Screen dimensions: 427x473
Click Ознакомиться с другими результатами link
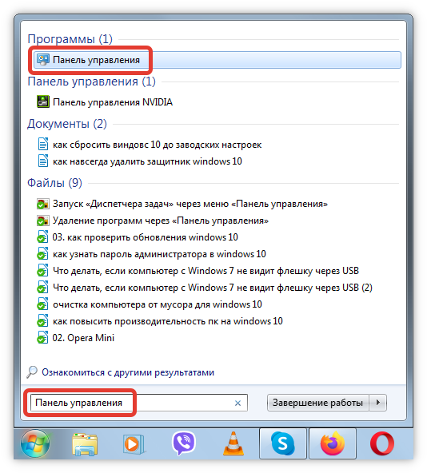tap(128, 372)
